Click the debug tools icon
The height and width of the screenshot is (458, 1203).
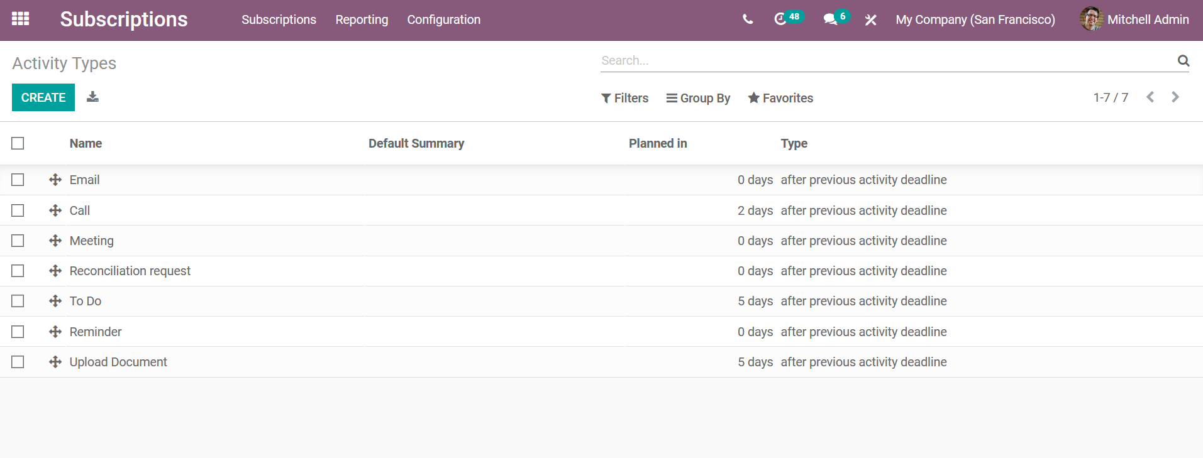tap(870, 20)
